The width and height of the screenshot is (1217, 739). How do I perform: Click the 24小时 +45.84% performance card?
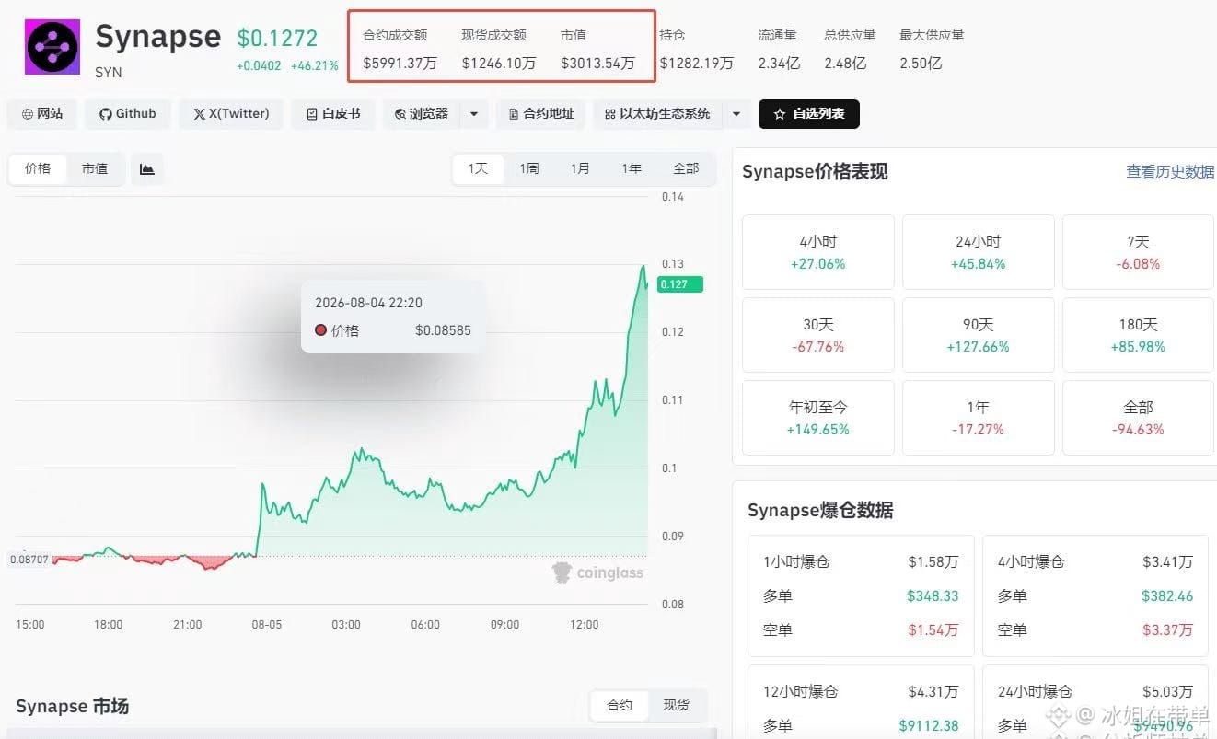click(x=979, y=252)
